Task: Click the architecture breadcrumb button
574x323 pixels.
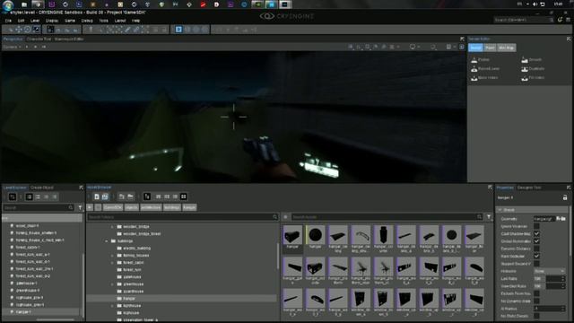Action: [x=151, y=207]
